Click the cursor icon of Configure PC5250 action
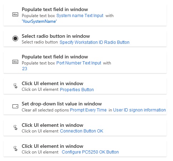Screen dimensions: 173x161 click(x=15, y=149)
